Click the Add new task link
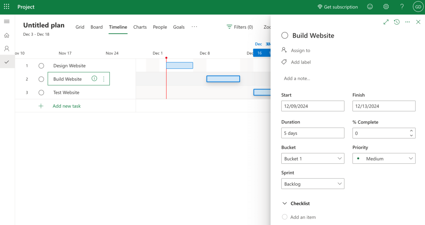425x225 pixels. pos(66,106)
